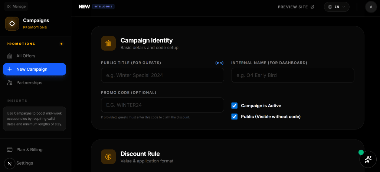This screenshot has width=380, height=172.
Task: Focus the Public Title input field
Action: pos(163,75)
